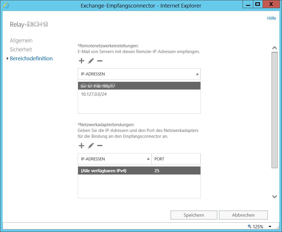Remove the selected remote IP address
The image size is (282, 232).
[100, 61]
